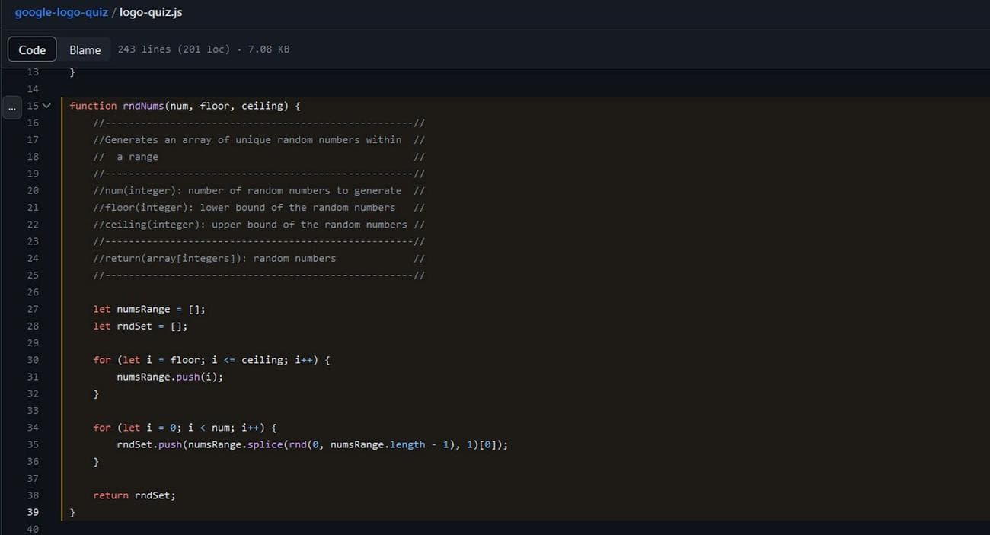The image size is (990, 535).
Task: Select line number 18 in the gutter
Action: tap(34, 156)
